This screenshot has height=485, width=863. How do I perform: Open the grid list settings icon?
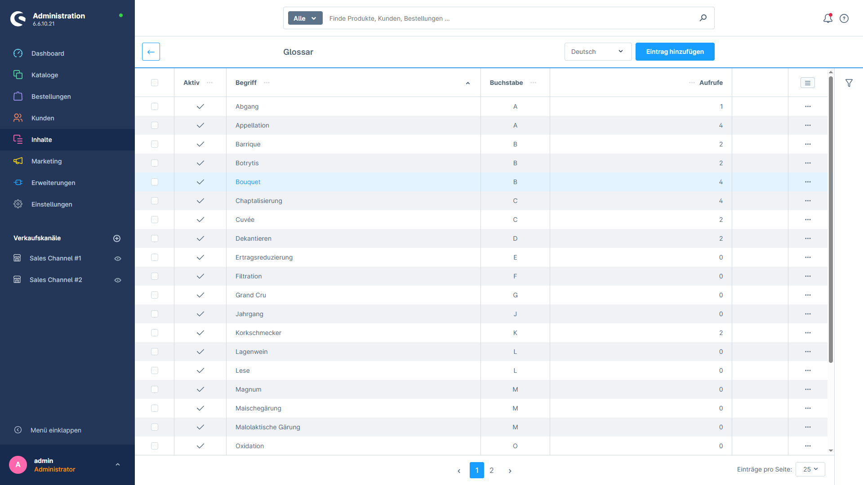(x=808, y=83)
